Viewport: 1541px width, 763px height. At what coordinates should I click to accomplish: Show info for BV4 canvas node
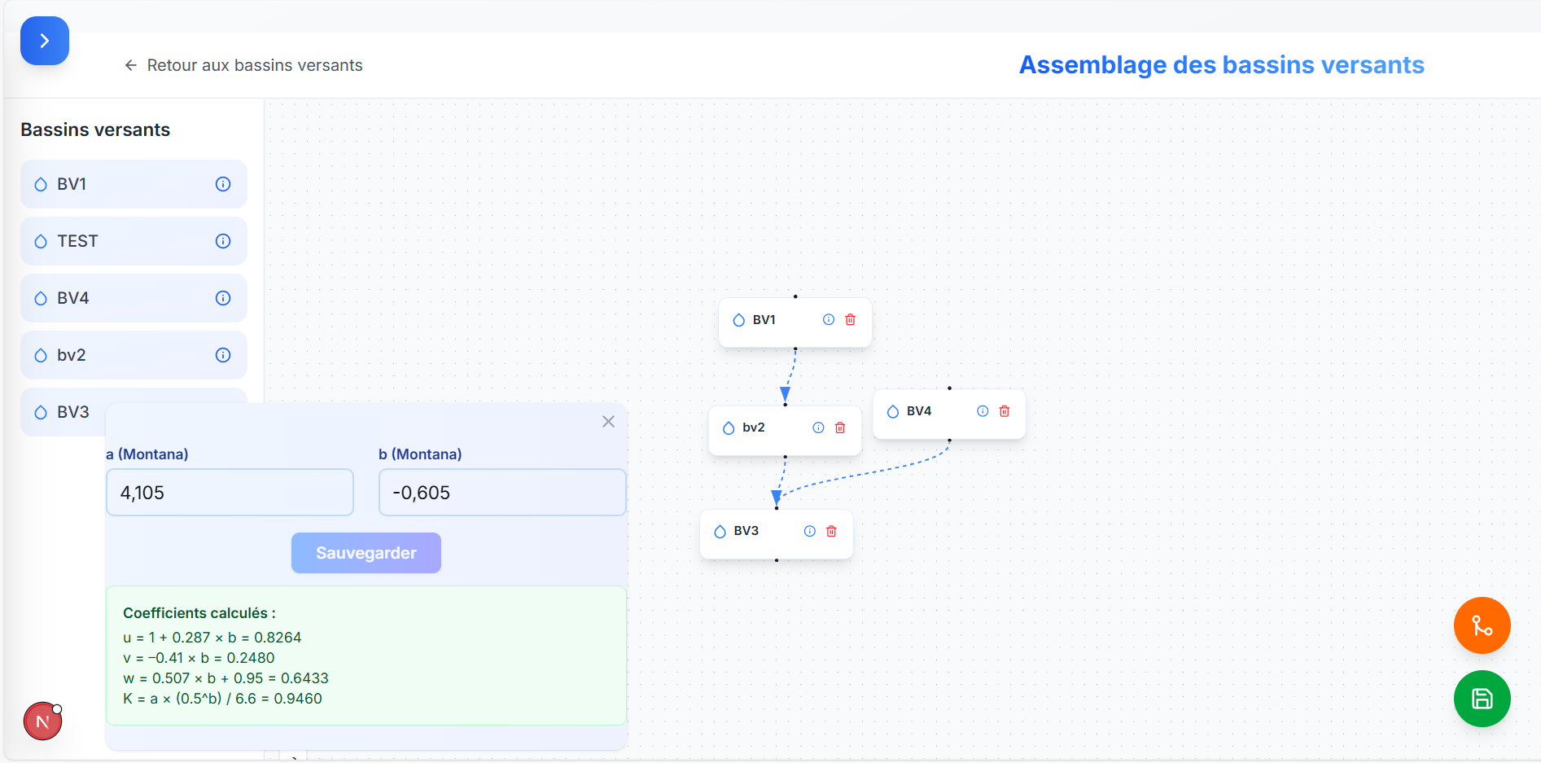pyautogui.click(x=983, y=411)
